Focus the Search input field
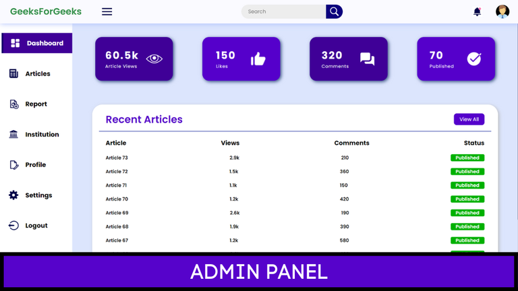 (x=283, y=11)
